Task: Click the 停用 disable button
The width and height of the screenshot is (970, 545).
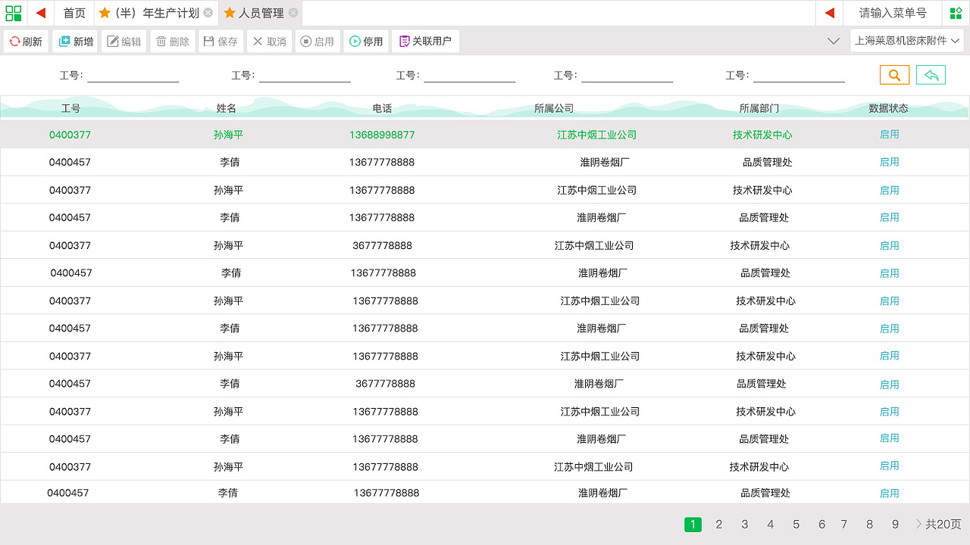Action: point(366,41)
